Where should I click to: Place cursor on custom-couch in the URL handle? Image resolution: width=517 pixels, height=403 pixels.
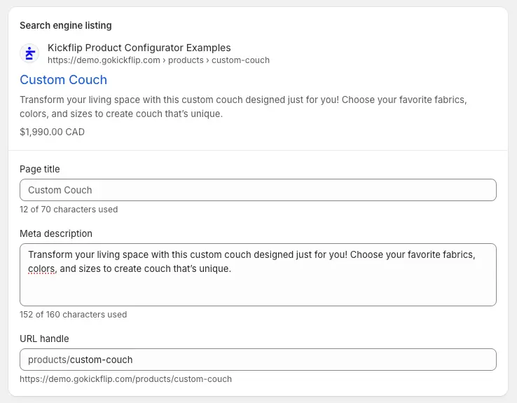tap(101, 360)
